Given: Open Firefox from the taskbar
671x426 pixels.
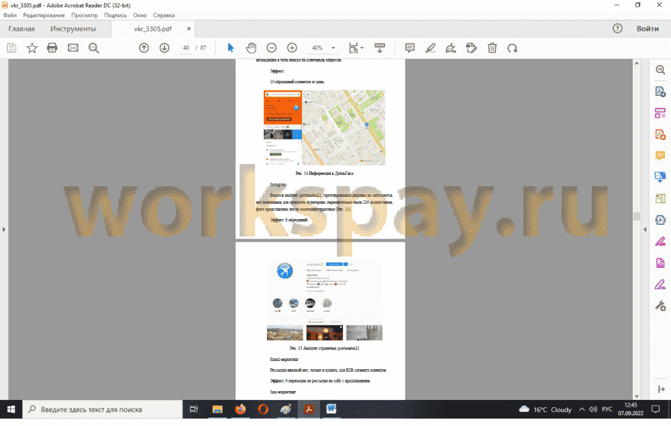Looking at the screenshot, I should [240, 409].
